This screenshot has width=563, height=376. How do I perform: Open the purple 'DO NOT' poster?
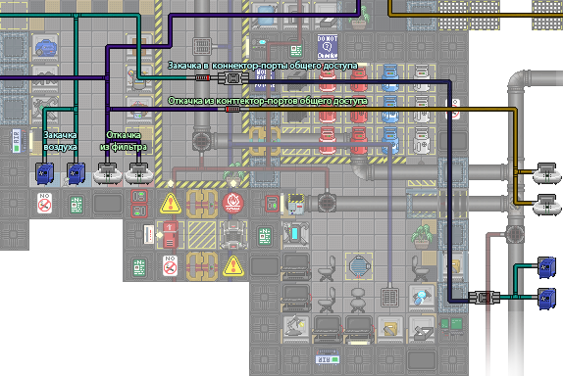coord(328,47)
